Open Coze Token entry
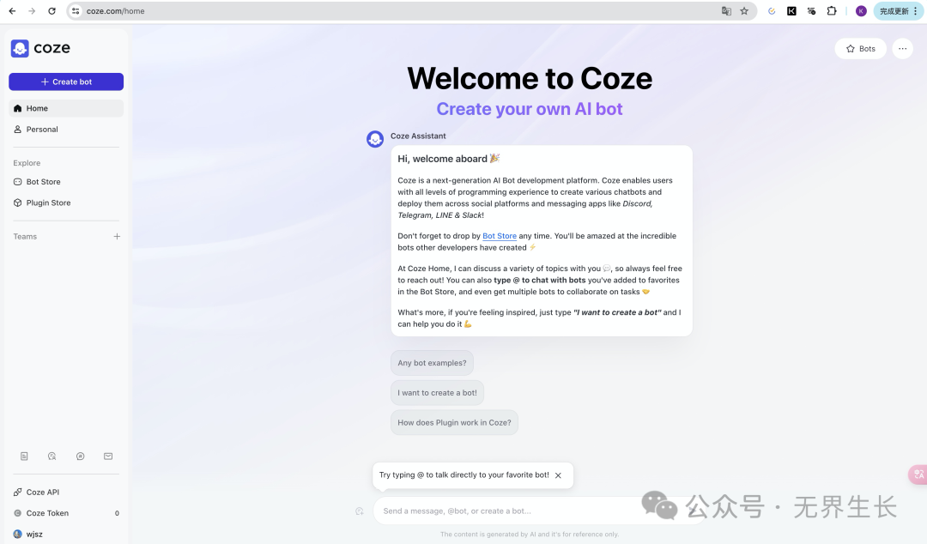 (x=66, y=513)
